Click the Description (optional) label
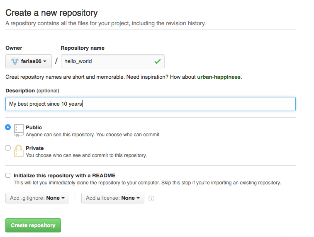 [x=32, y=91]
